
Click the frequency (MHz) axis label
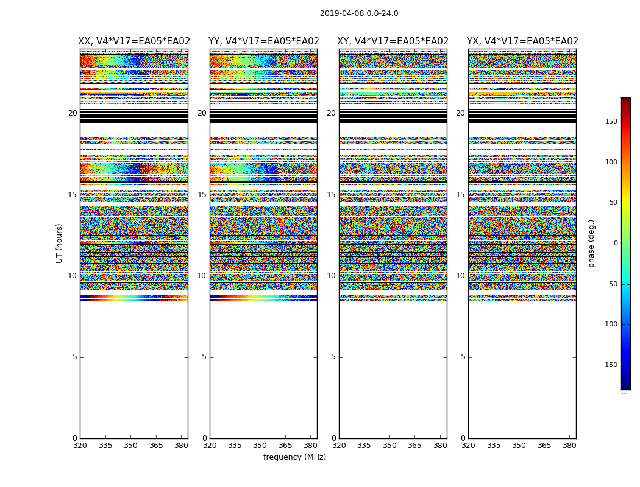pyautogui.click(x=294, y=457)
